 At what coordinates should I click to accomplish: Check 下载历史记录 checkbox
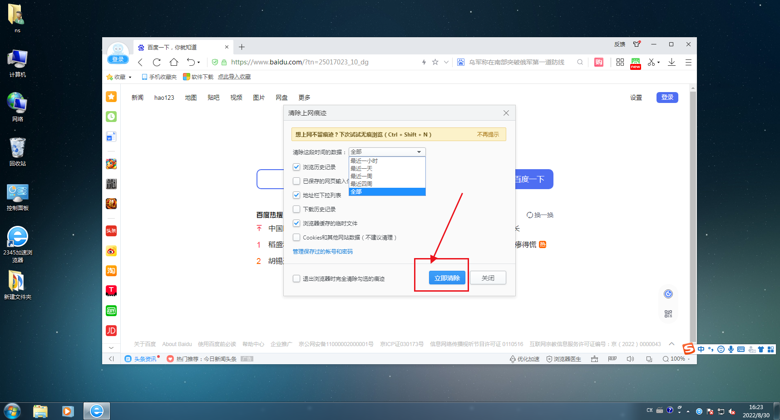pos(296,209)
